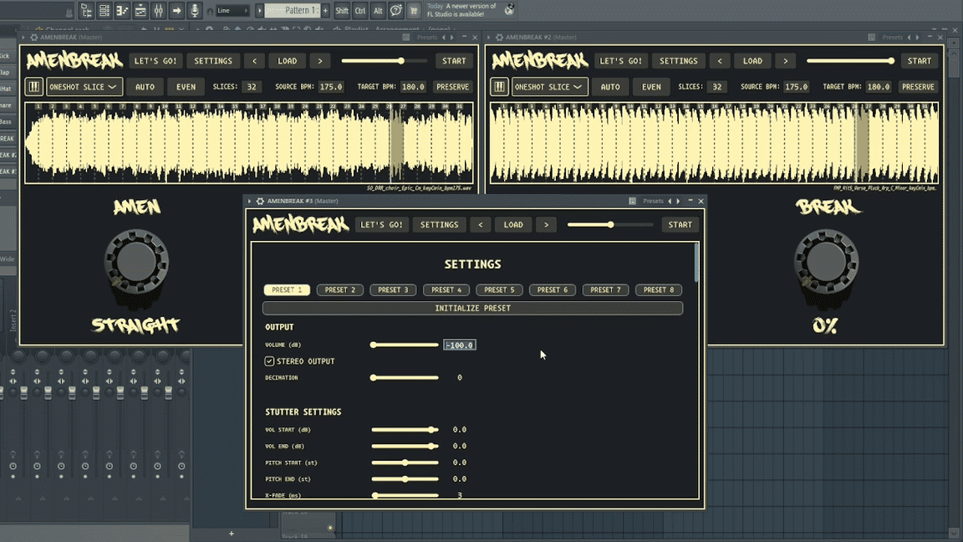
Task: Open the help question-mark chat icon
Action: click(x=396, y=10)
